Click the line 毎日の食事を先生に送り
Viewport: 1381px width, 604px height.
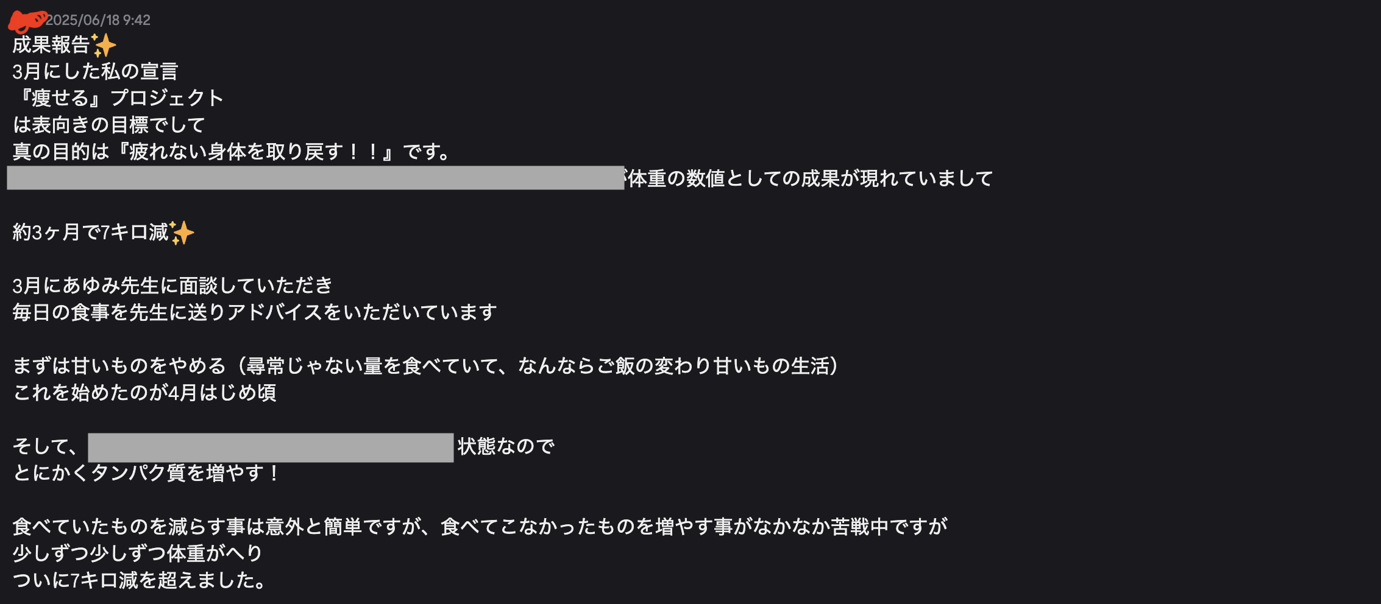(x=255, y=312)
